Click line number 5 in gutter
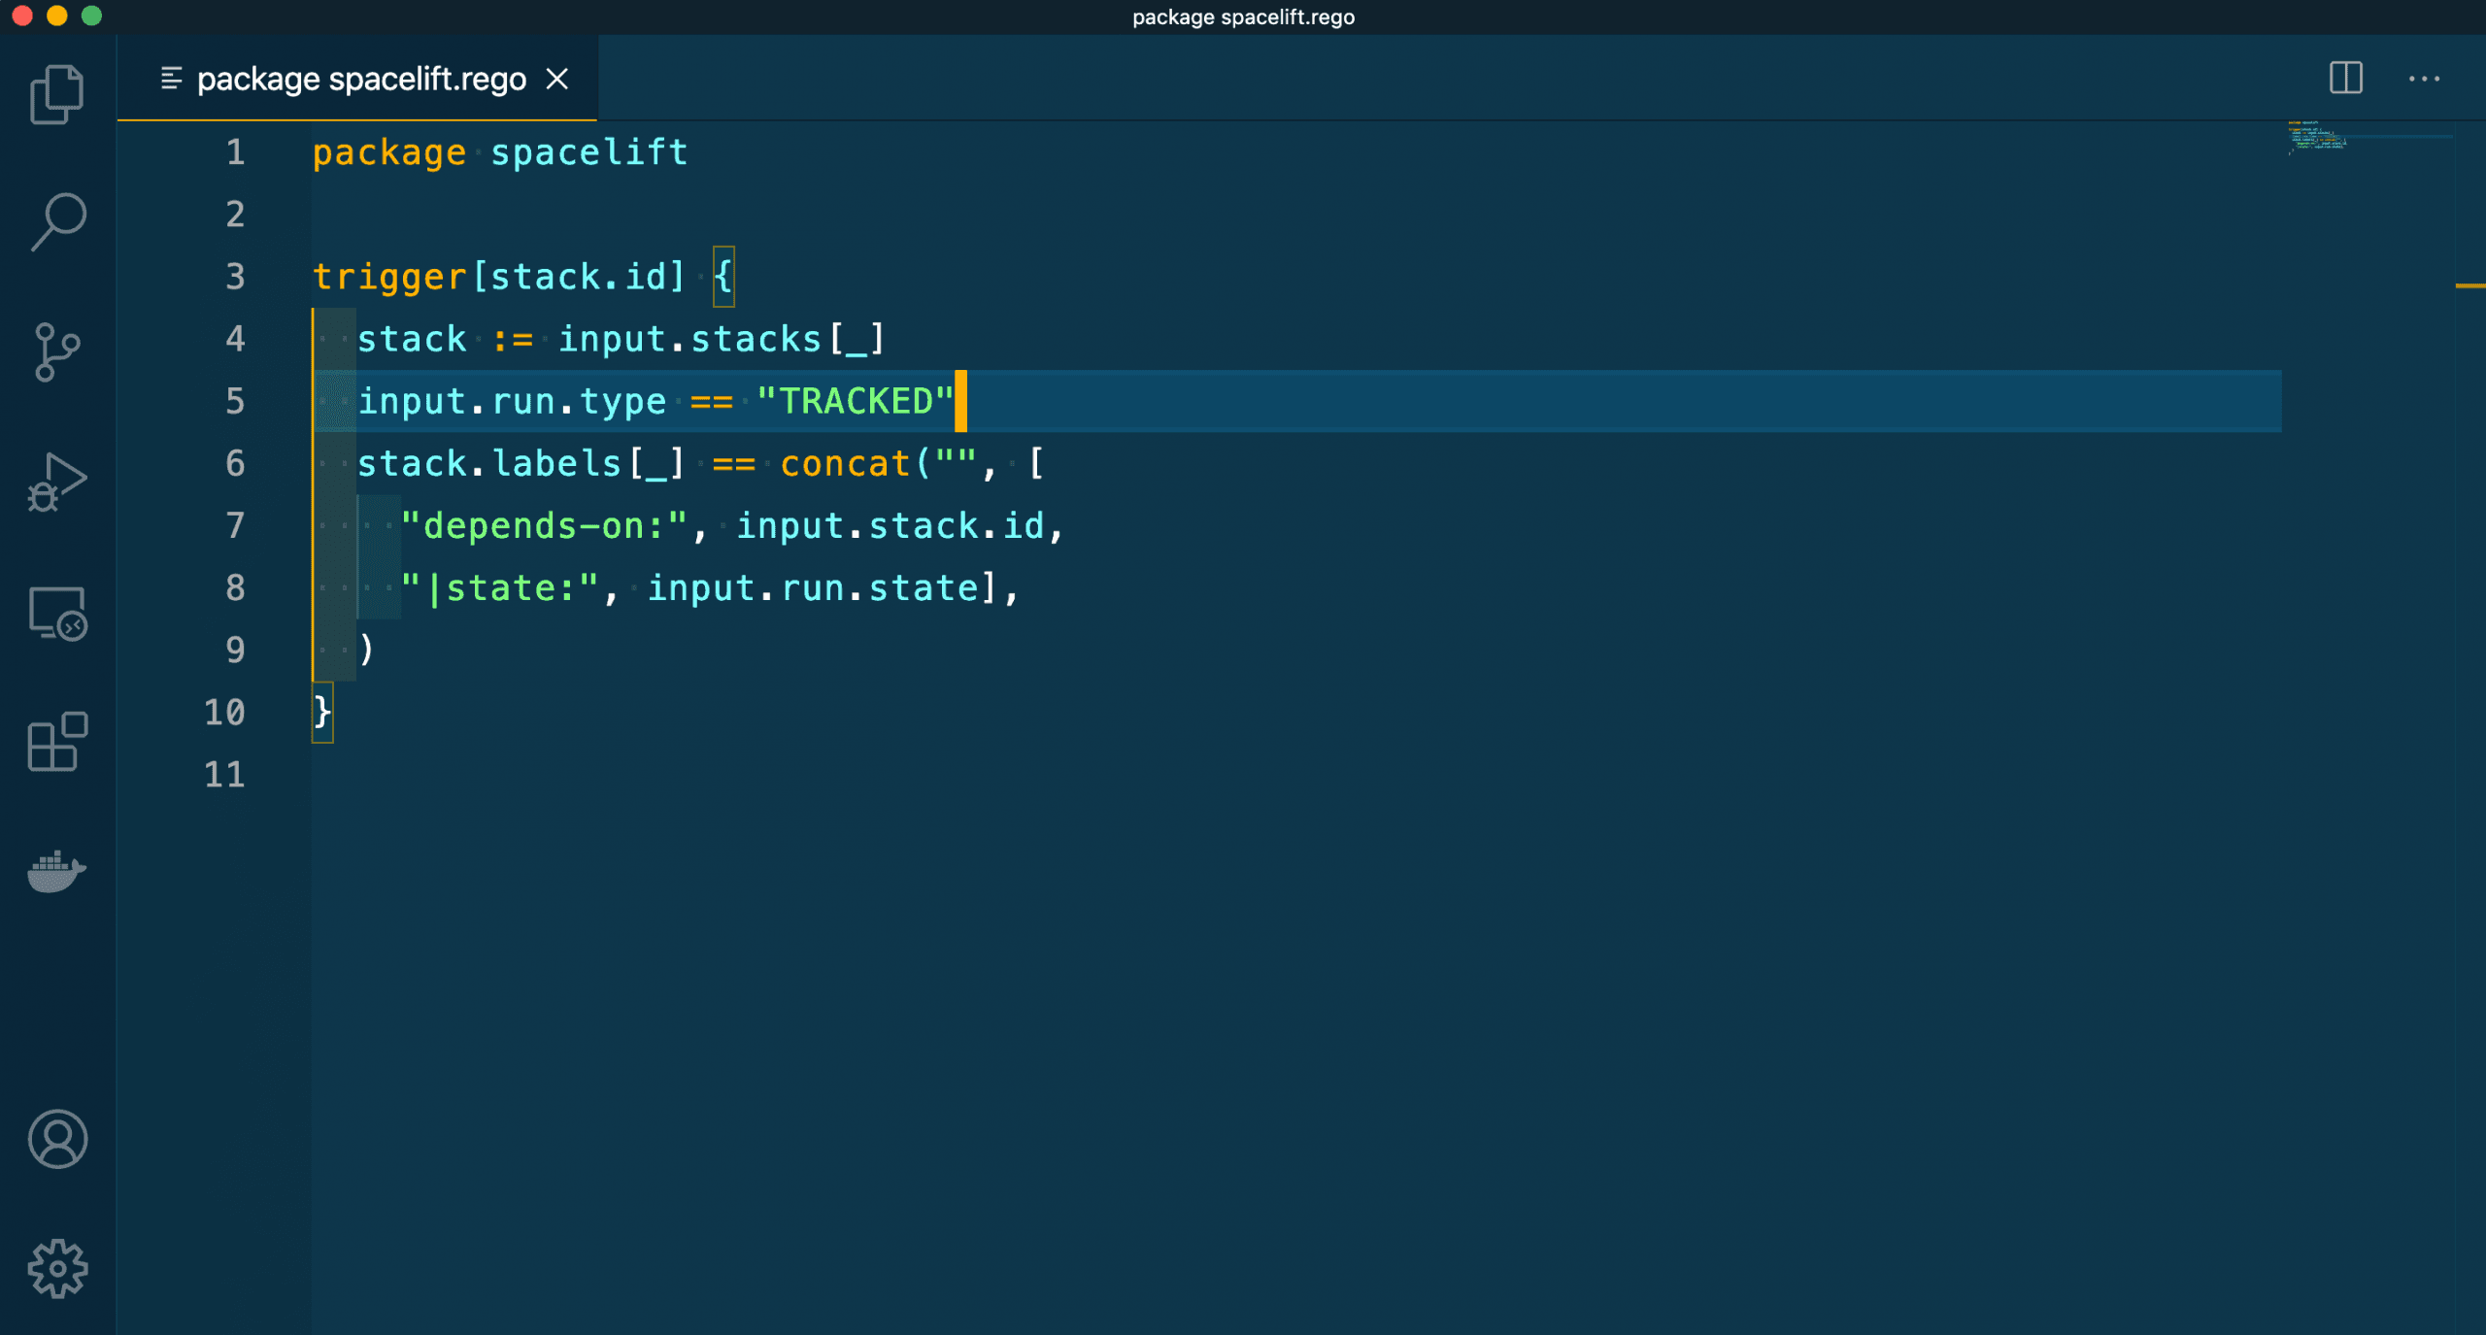This screenshot has width=2486, height=1335. coord(235,401)
